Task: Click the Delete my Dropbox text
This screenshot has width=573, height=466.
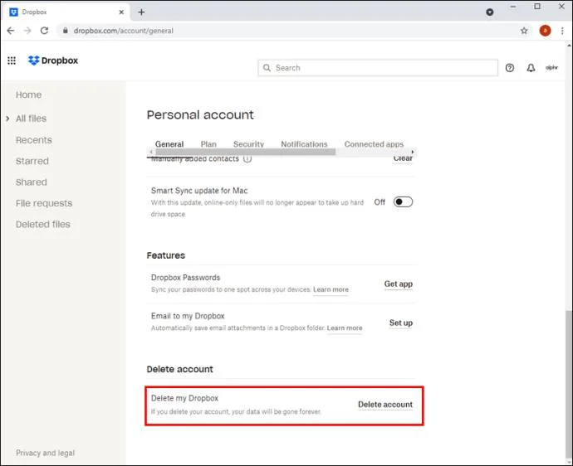Action: point(184,398)
